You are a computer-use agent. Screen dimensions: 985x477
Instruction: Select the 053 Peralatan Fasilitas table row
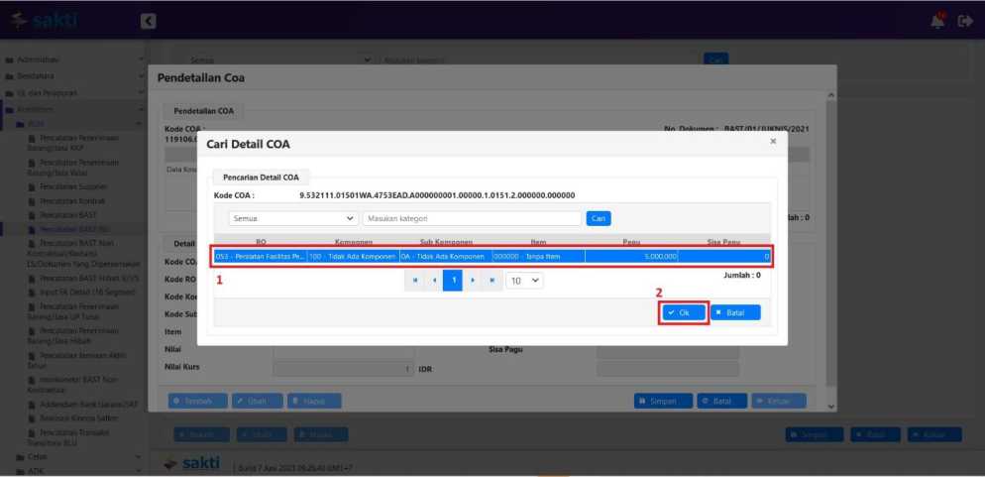[492, 256]
